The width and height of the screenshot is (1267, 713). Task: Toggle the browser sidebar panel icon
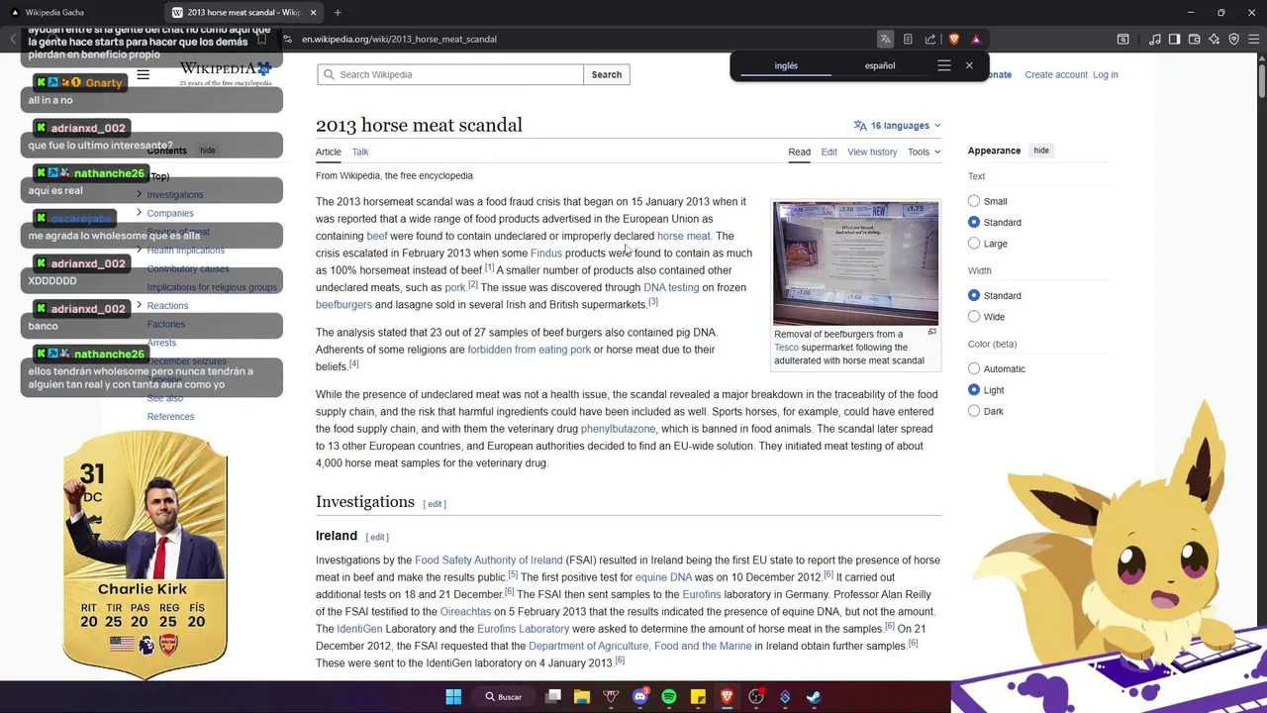coord(1174,39)
